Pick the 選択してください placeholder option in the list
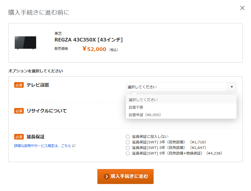 (x=143, y=100)
